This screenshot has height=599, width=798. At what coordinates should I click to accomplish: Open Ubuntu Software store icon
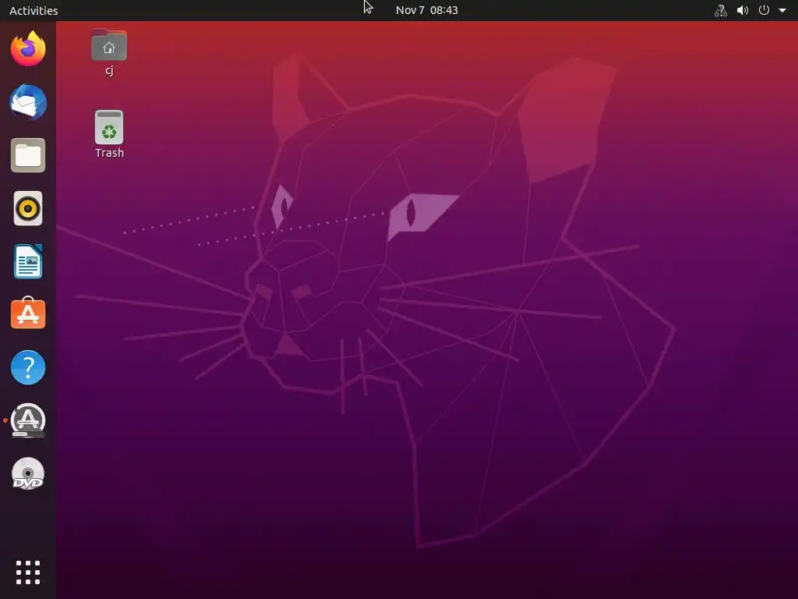click(28, 314)
